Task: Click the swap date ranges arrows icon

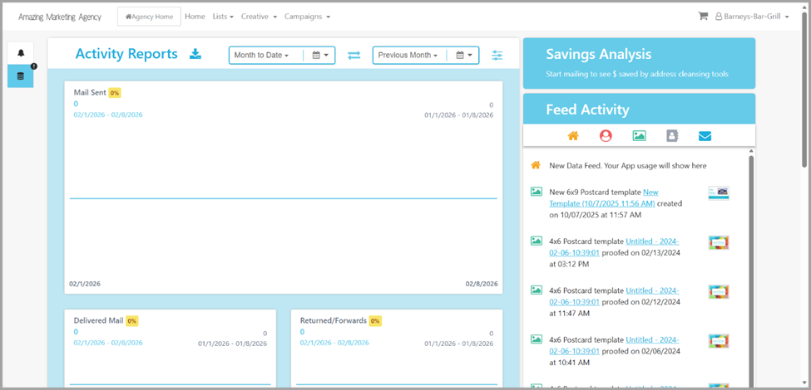Action: (x=354, y=56)
